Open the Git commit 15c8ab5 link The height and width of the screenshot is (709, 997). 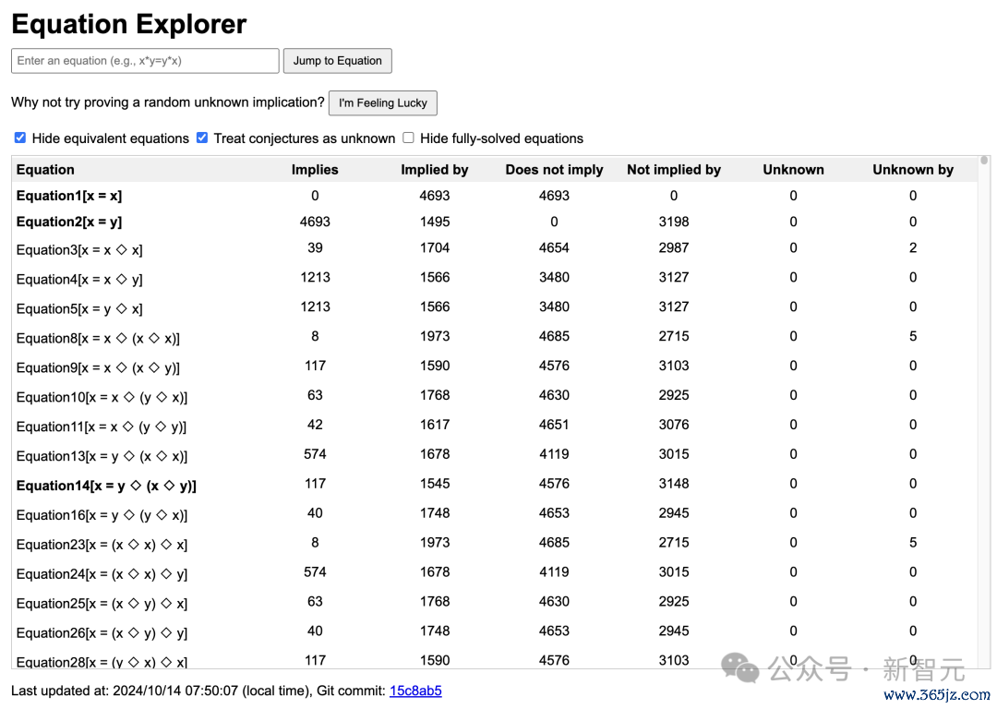415,691
